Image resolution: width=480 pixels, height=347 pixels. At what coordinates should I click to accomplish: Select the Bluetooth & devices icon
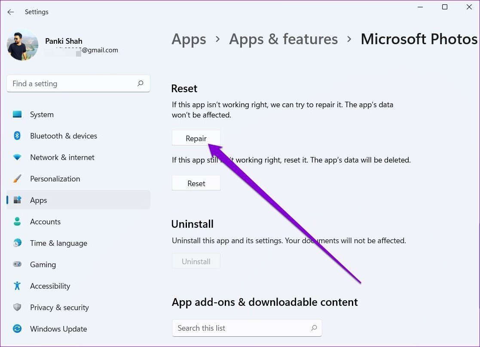(x=17, y=136)
